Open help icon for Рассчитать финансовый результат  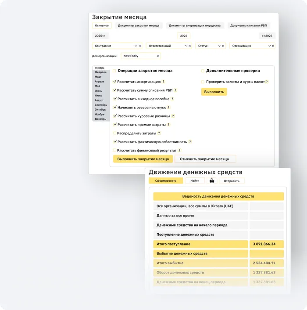(x=179, y=151)
